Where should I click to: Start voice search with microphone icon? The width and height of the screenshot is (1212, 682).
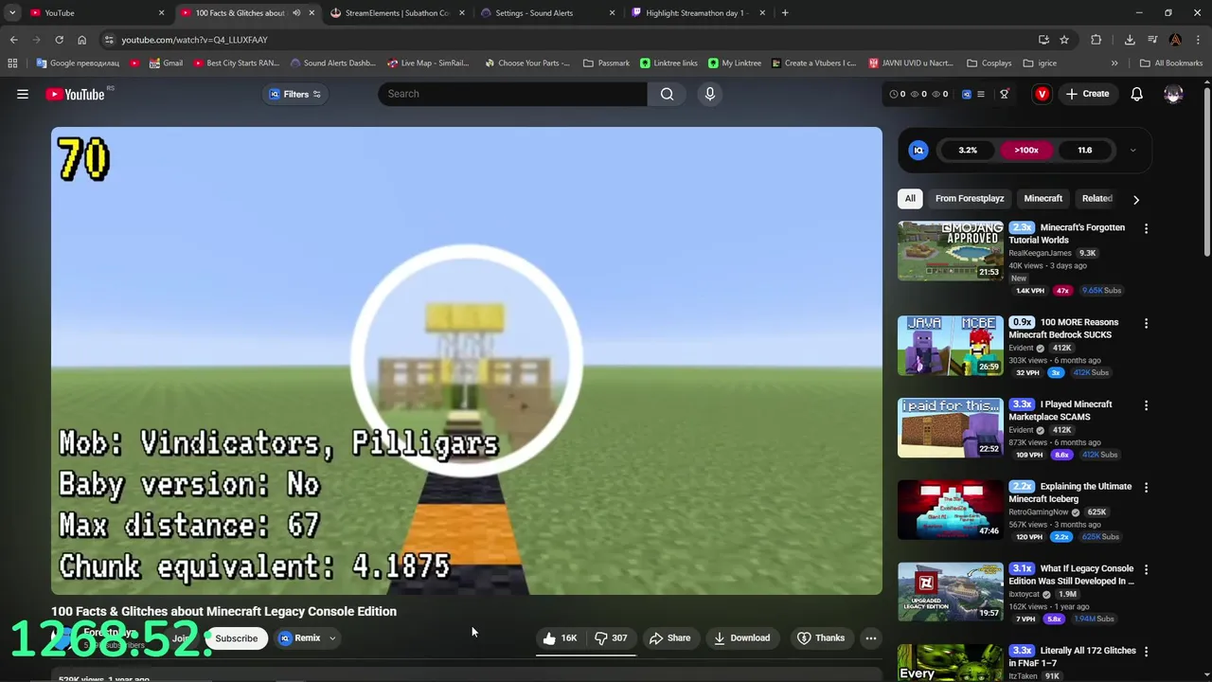click(x=710, y=94)
